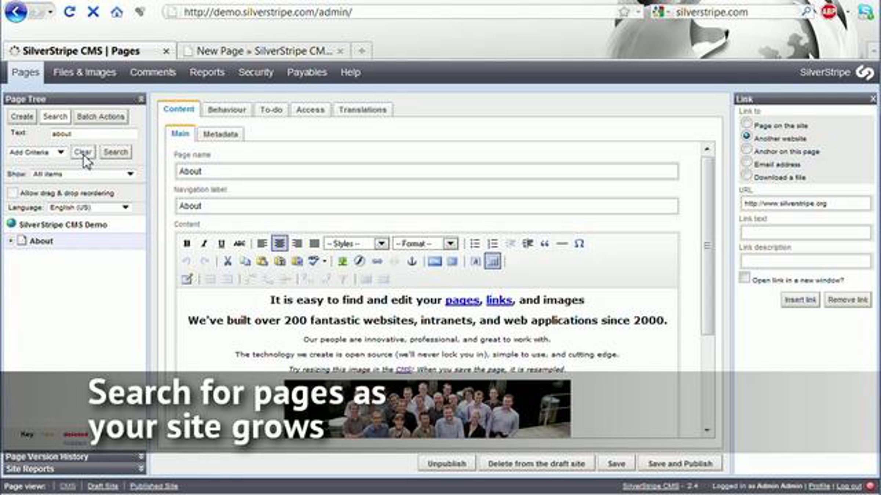881x495 pixels.
Task: Select the About page in the tree
Action: tap(41, 241)
